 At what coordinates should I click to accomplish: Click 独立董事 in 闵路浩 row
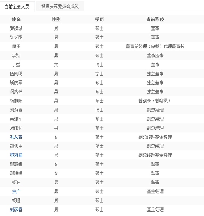coord(155,92)
